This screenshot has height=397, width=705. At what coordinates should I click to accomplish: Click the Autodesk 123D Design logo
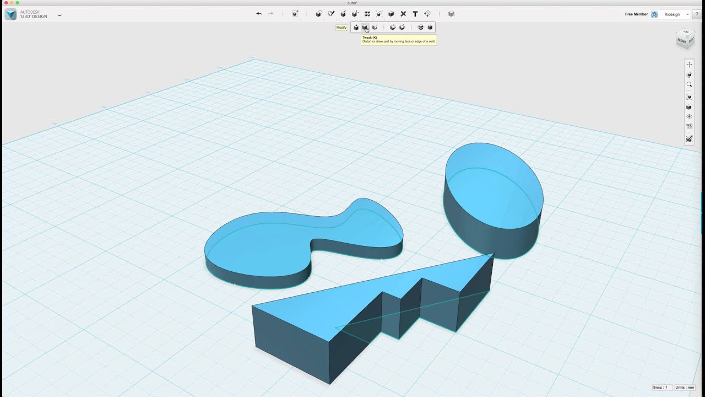[10, 14]
